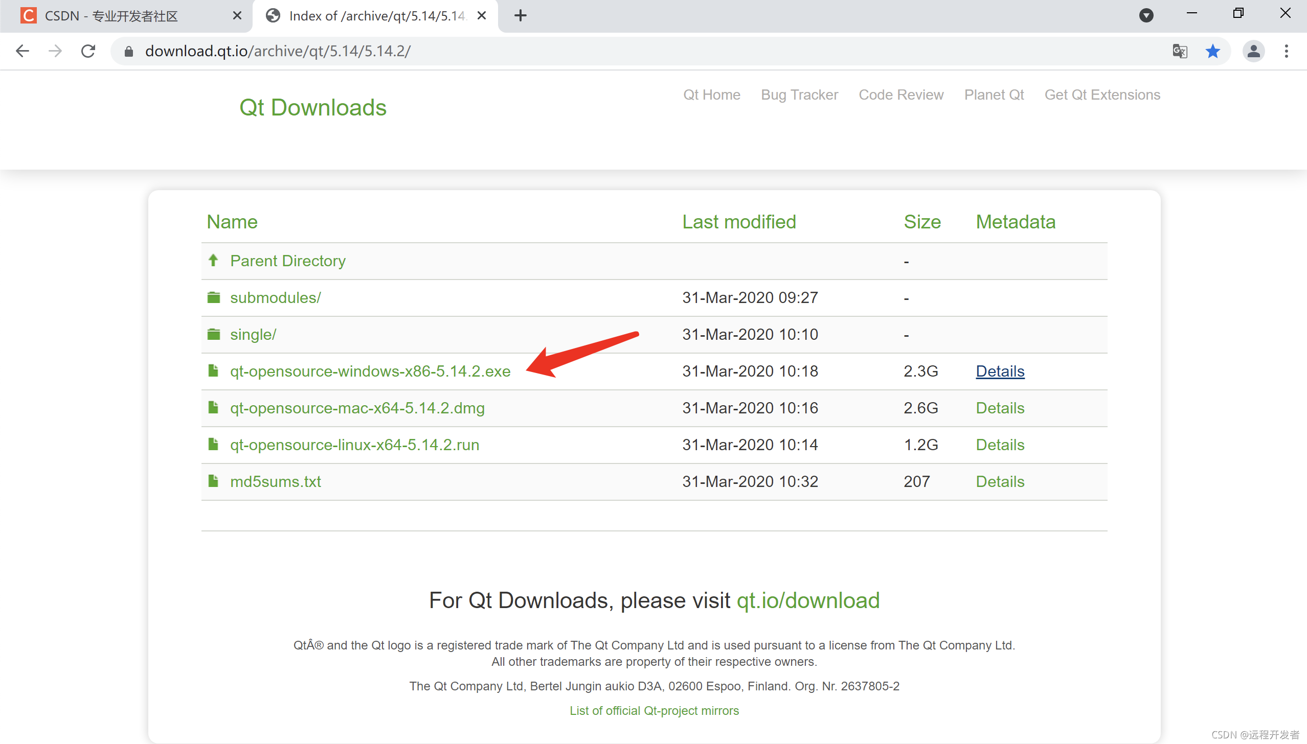Go to Parent Directory
Image resolution: width=1307 pixels, height=744 pixels.
[288, 261]
